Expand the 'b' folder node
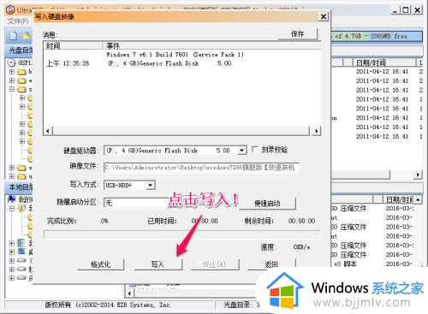The image size is (428, 314). pyautogui.click(x=12, y=72)
